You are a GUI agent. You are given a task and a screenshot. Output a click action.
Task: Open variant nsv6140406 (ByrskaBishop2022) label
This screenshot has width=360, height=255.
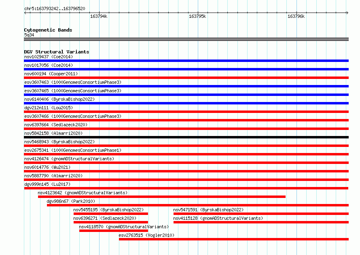tap(59, 99)
